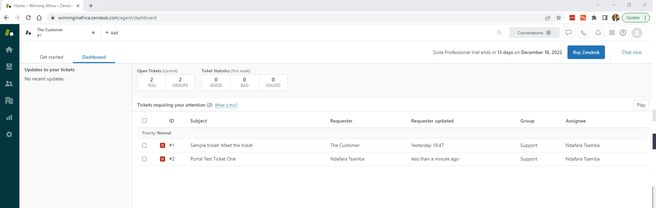Open the Zendesk logo home icon

tap(9, 33)
